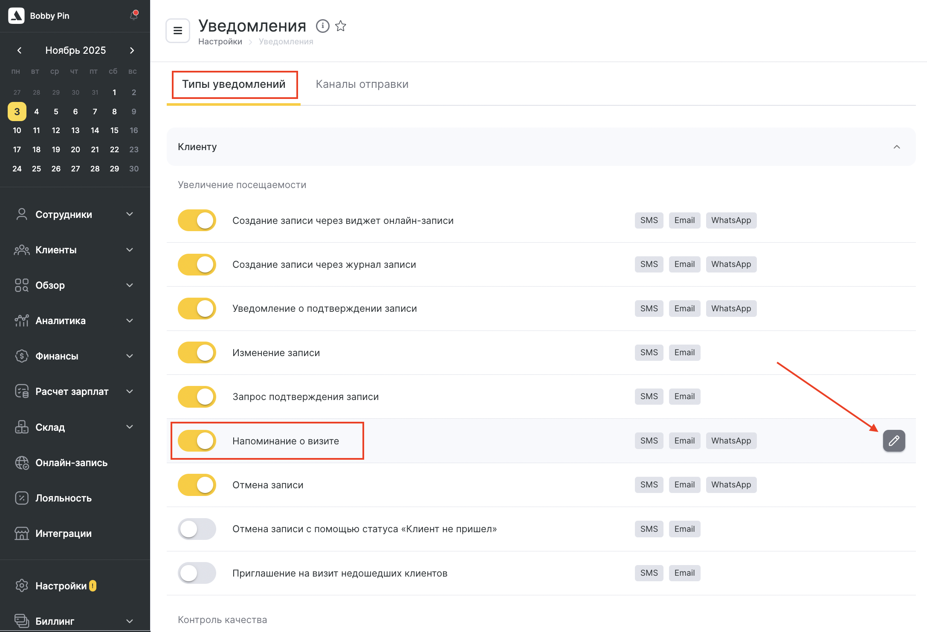Screen dimensions: 927x632
Task: Disable the Изменение записи notification toggle
Action: click(197, 353)
